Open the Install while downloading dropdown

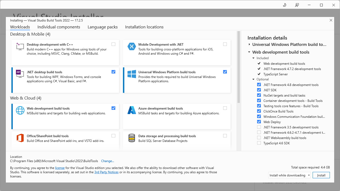pyautogui.click(x=289, y=175)
